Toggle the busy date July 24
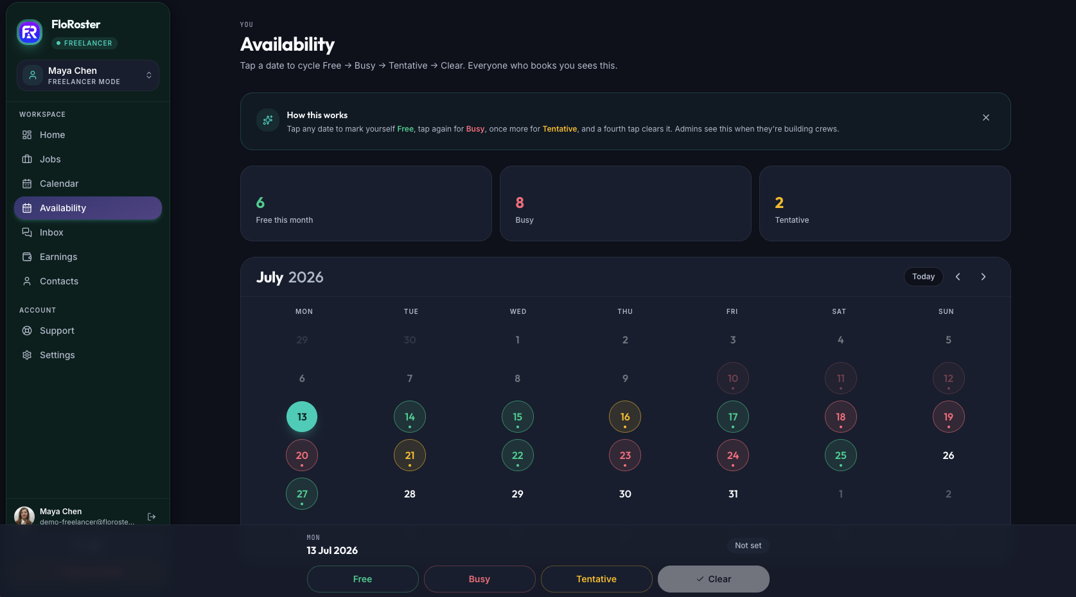Viewport: 1076px width, 597px height. tap(733, 455)
